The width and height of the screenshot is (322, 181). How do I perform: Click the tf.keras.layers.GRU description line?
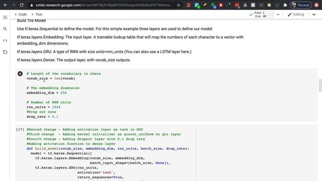tap(104, 52)
